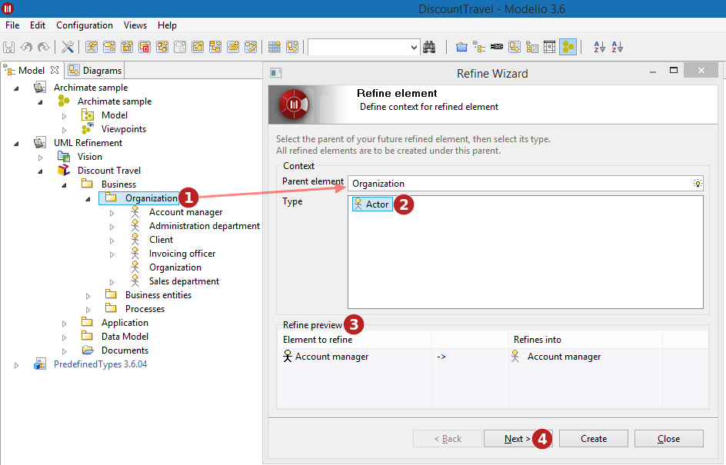Collapse the Organization folder node
This screenshot has width=726, height=465.
[x=88, y=199]
